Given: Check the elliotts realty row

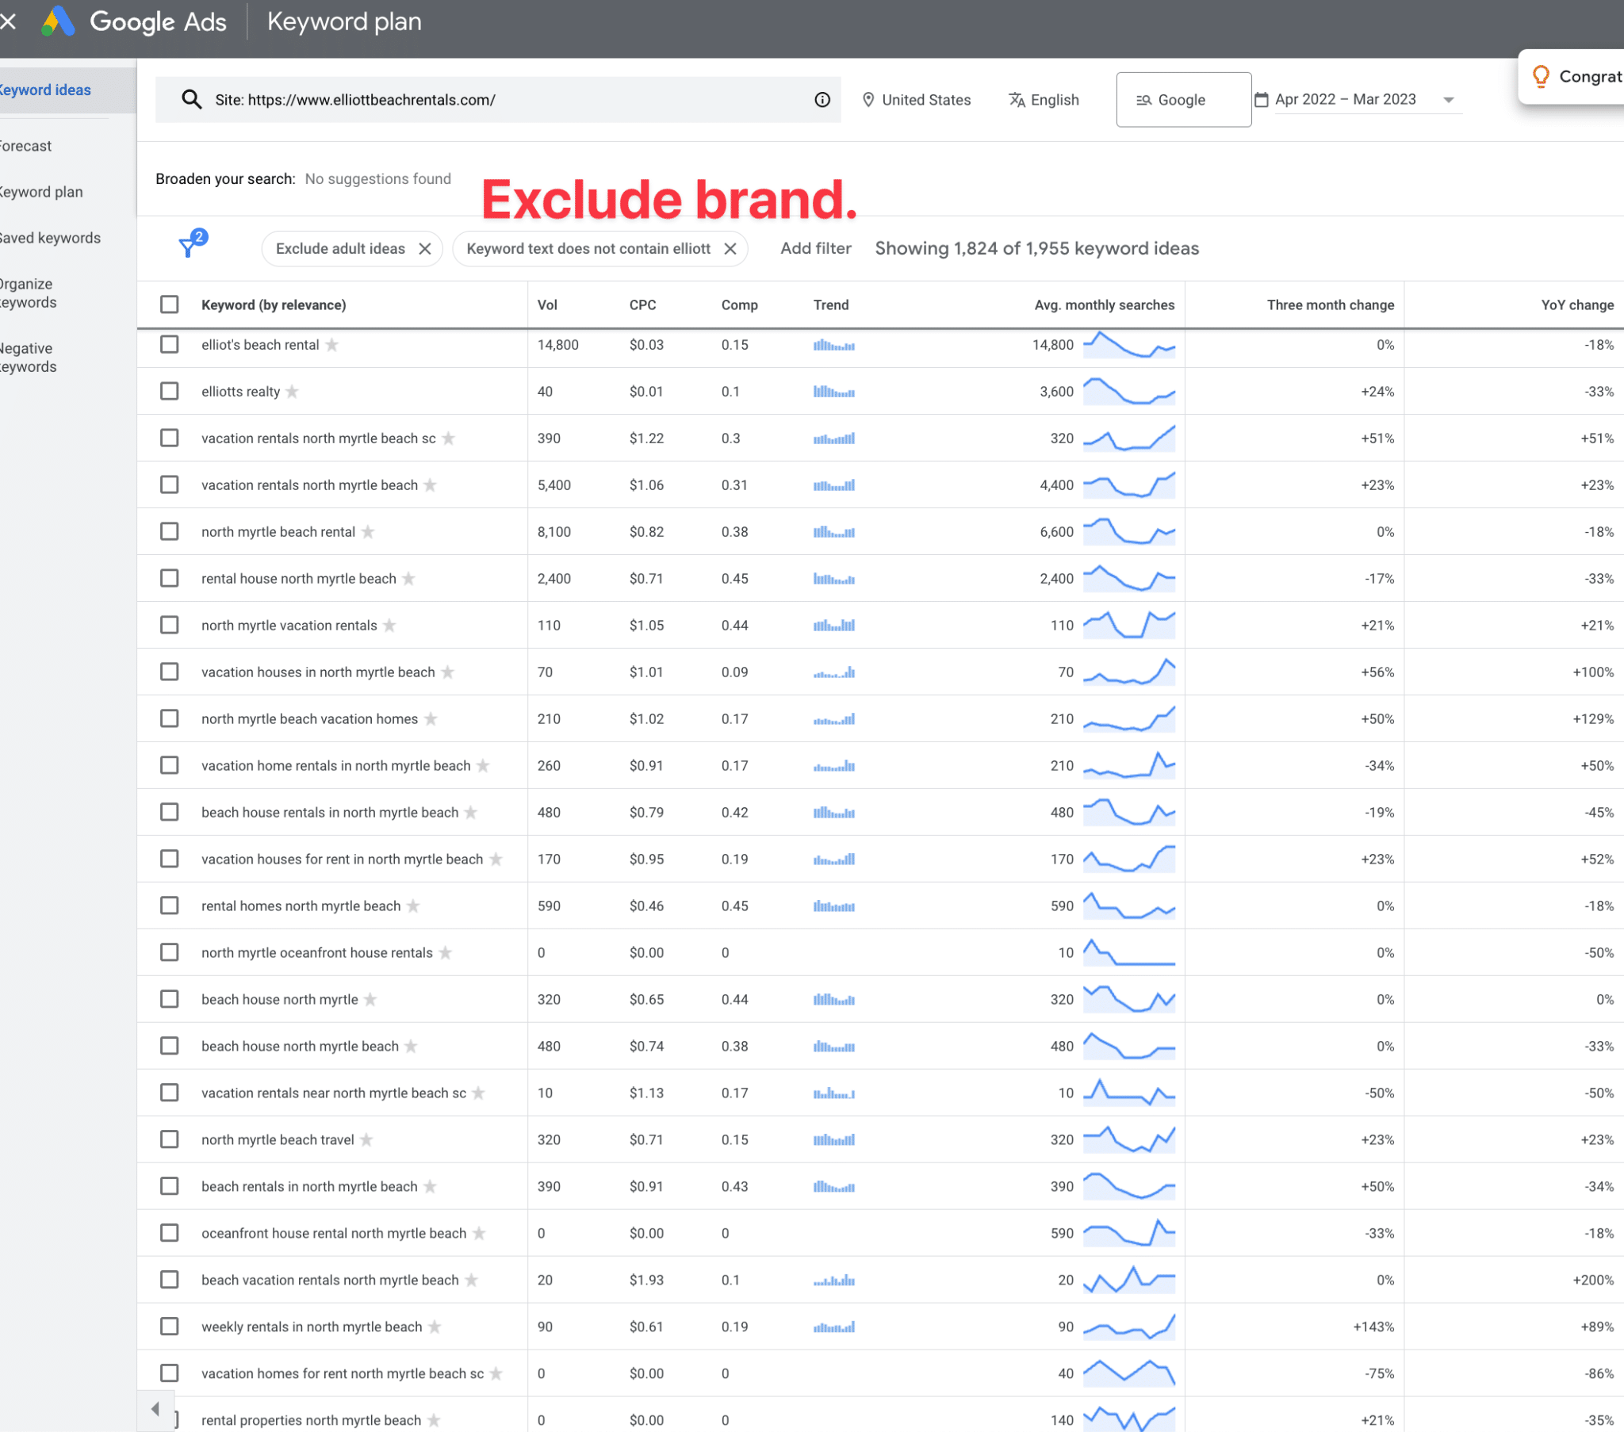Looking at the screenshot, I should click(169, 391).
